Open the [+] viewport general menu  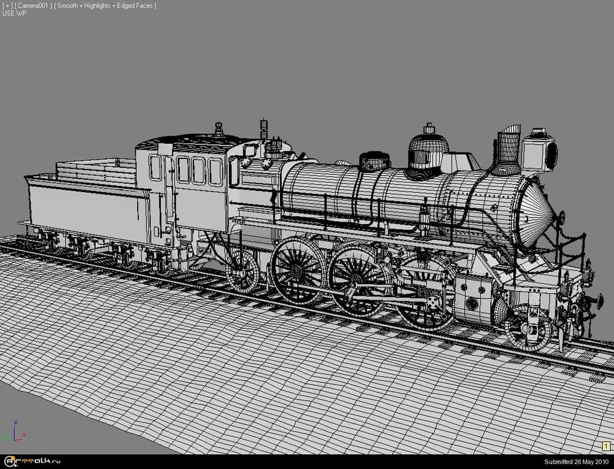point(7,6)
